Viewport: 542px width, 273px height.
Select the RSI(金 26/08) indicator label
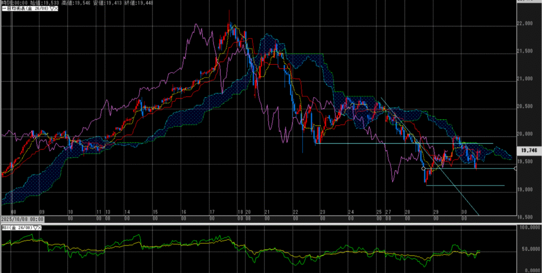(17, 227)
